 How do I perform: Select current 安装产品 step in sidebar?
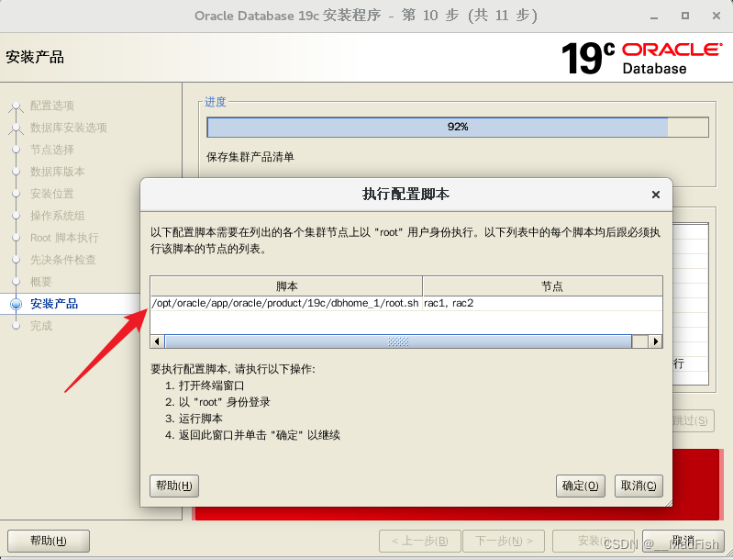click(x=54, y=304)
